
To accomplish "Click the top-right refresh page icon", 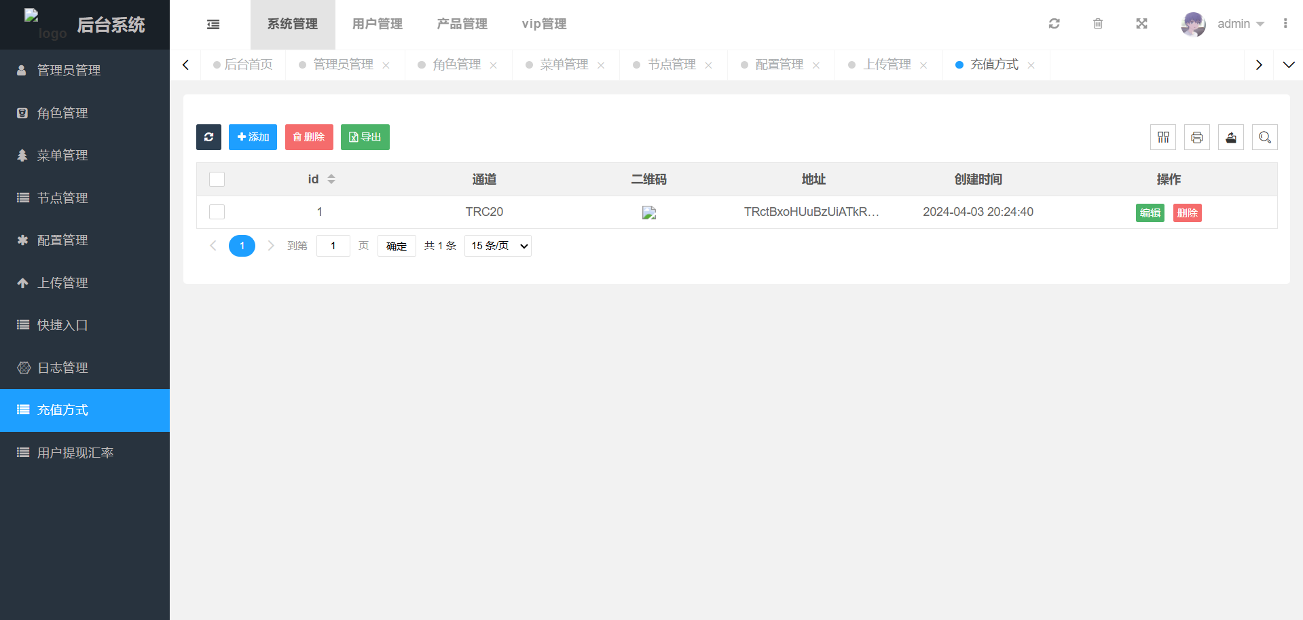I will (1054, 24).
